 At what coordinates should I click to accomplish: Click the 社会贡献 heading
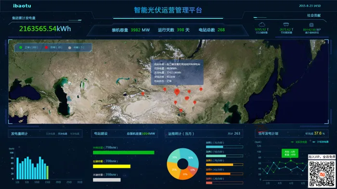313,15
